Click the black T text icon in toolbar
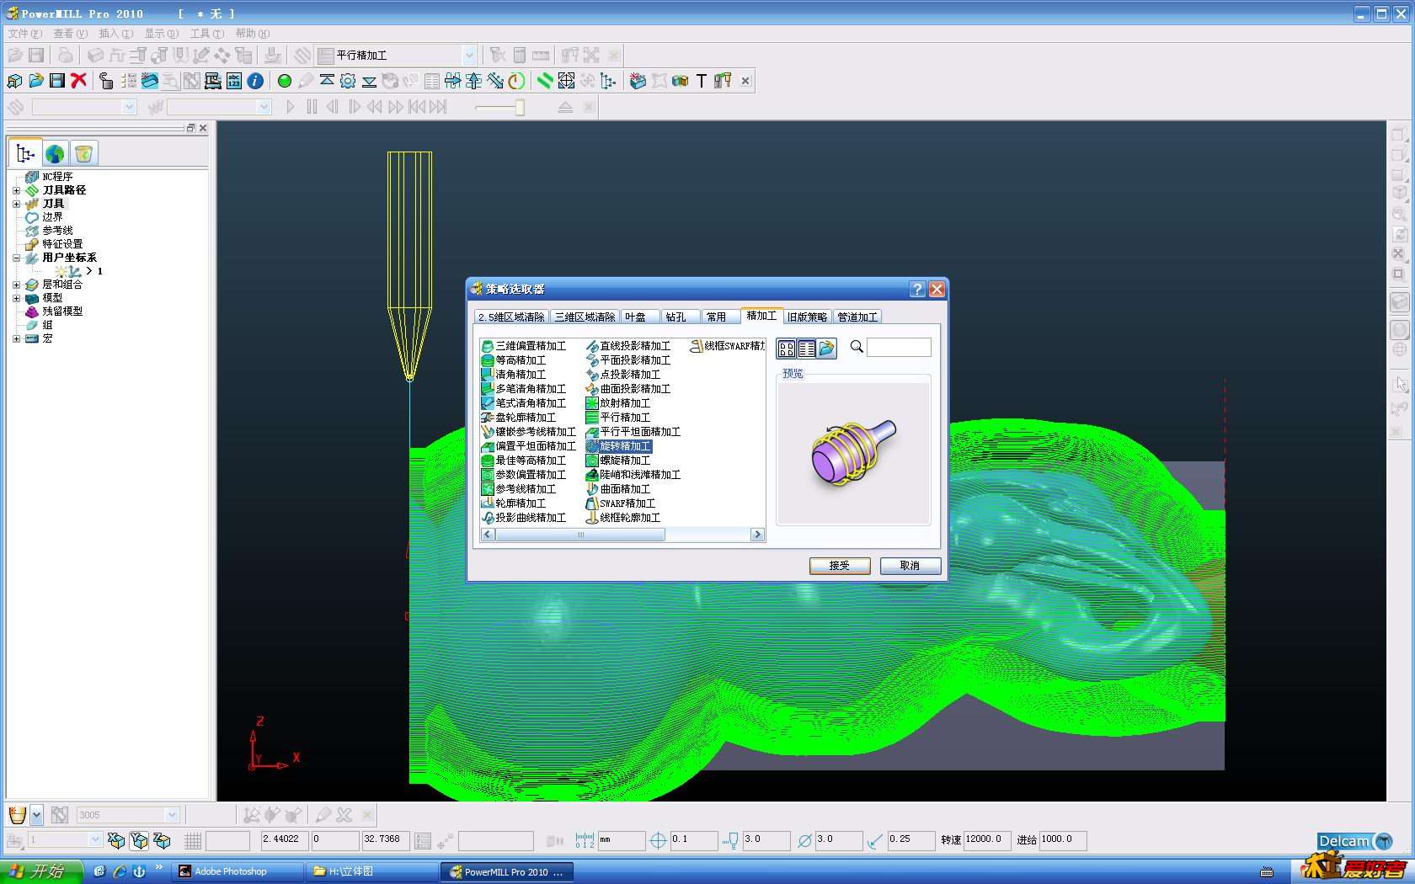 (701, 81)
